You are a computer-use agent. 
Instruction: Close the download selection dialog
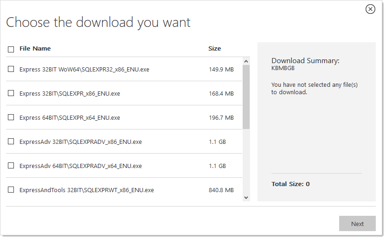pyautogui.click(x=370, y=9)
